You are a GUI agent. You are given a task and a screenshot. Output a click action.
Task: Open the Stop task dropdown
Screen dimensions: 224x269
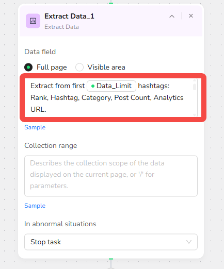(x=111, y=242)
